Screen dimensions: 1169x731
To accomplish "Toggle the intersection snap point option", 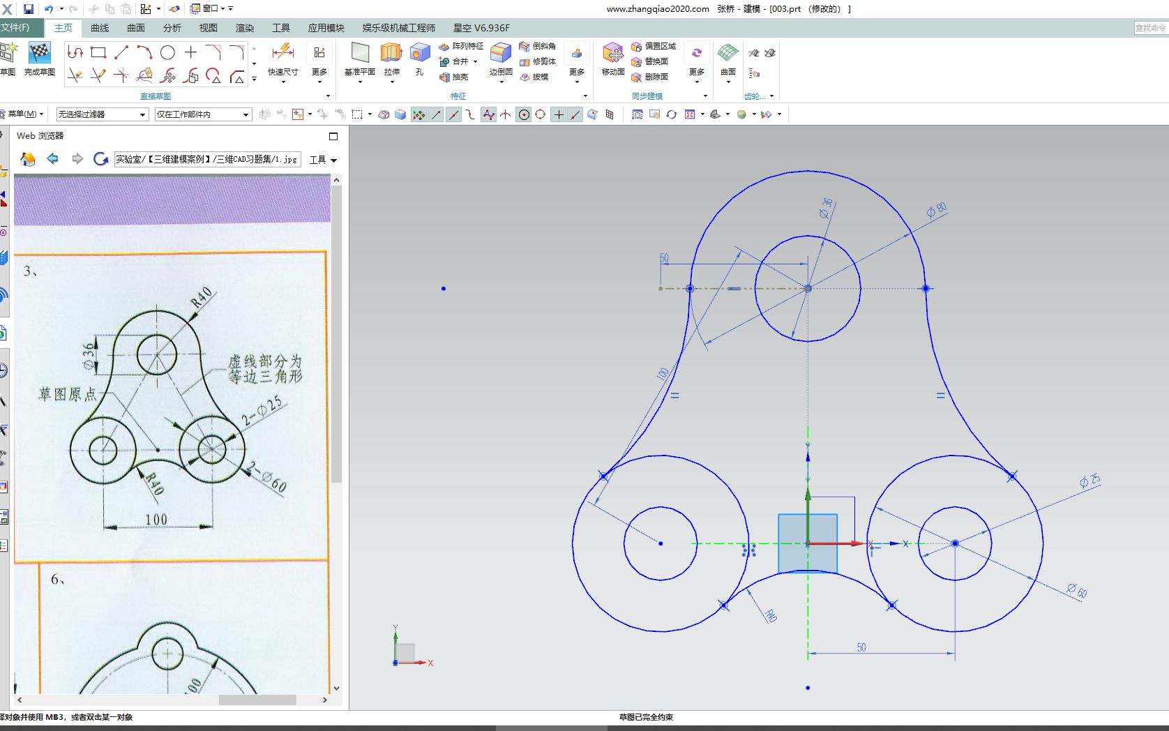I will pyautogui.click(x=488, y=114).
